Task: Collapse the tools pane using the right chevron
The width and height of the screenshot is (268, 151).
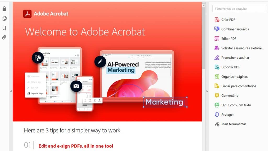Action: [x=207, y=91]
